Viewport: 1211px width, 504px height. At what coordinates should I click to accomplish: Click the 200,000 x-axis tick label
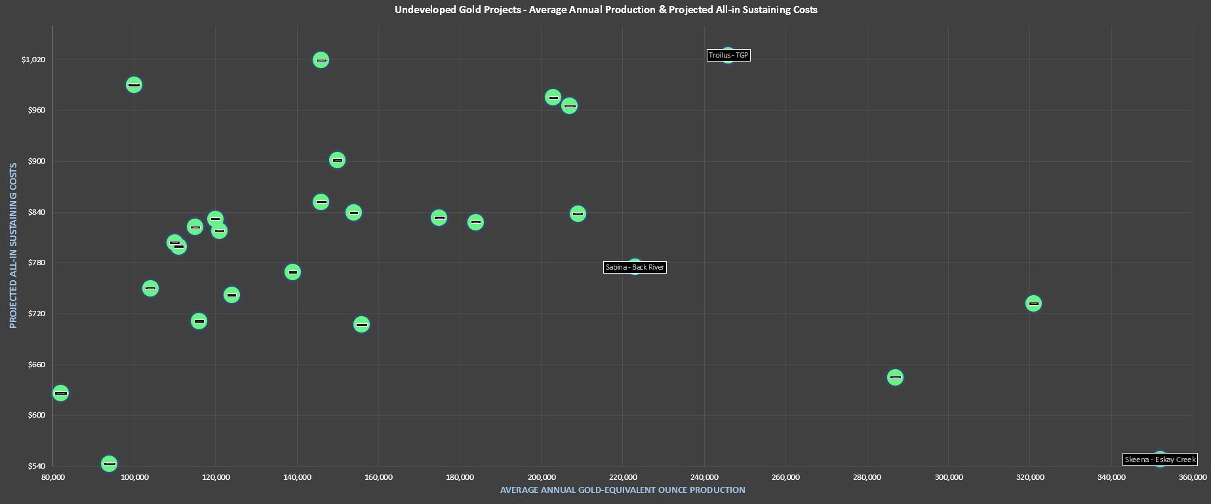point(542,477)
